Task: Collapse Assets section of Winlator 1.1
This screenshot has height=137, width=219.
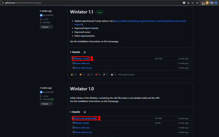Action: 75,52
